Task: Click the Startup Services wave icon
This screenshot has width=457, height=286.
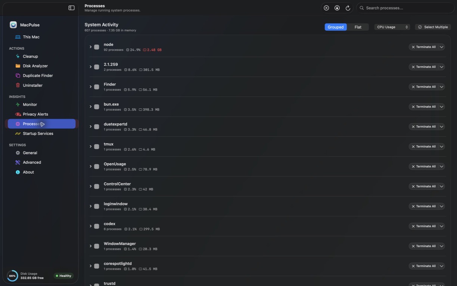Action: pyautogui.click(x=18, y=134)
